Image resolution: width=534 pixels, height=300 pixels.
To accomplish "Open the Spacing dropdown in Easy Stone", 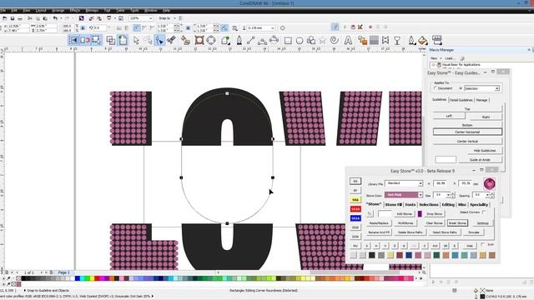I will tap(487, 195).
